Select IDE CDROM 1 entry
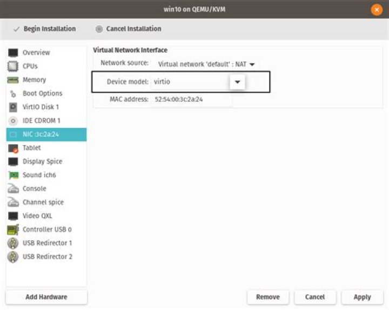 pyautogui.click(x=46, y=121)
